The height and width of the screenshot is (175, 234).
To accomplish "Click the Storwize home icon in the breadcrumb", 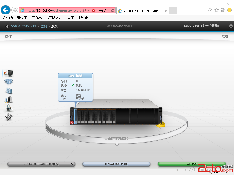I will (7, 26).
